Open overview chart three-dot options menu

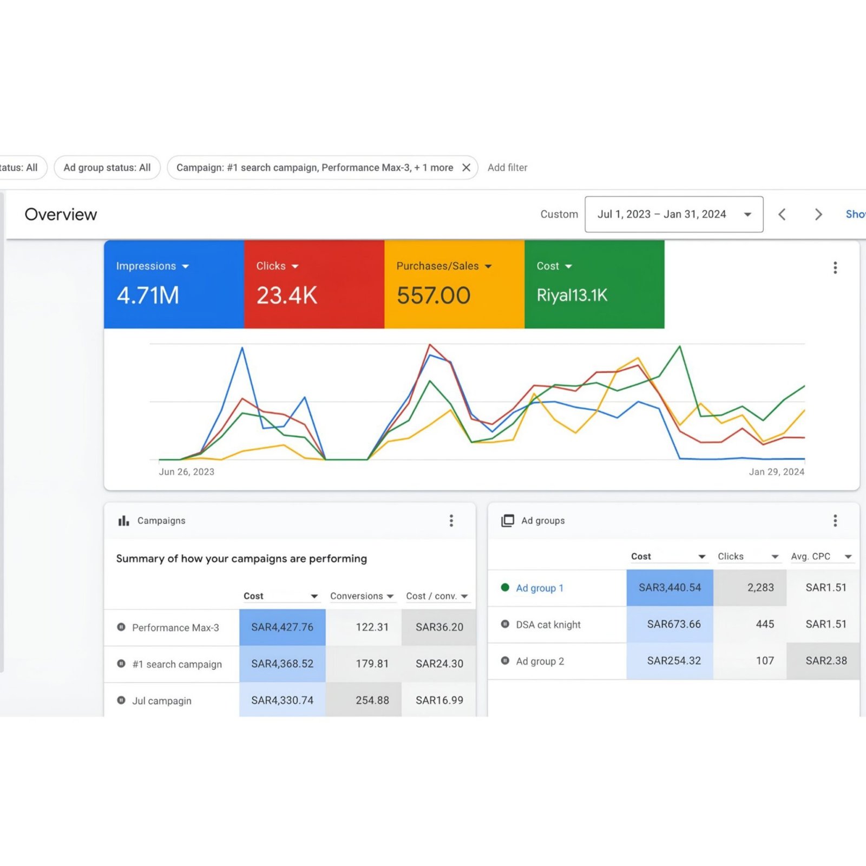(x=835, y=267)
